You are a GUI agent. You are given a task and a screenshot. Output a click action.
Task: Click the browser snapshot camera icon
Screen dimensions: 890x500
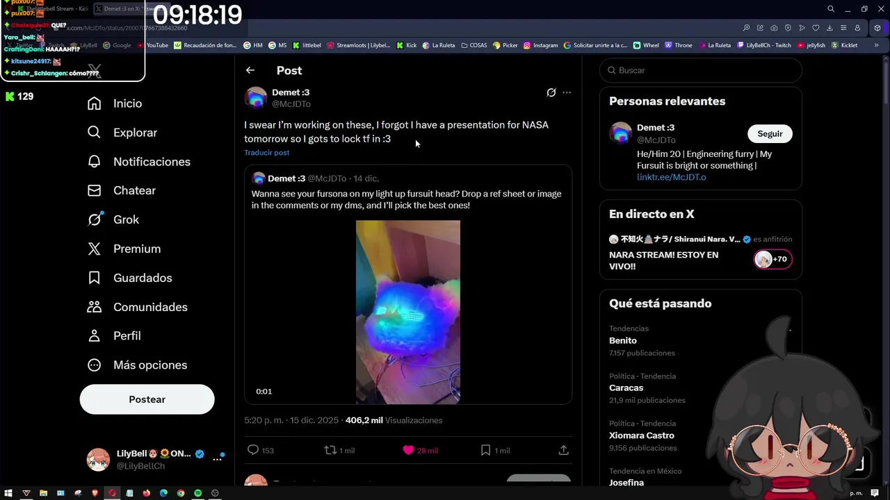coord(774,28)
